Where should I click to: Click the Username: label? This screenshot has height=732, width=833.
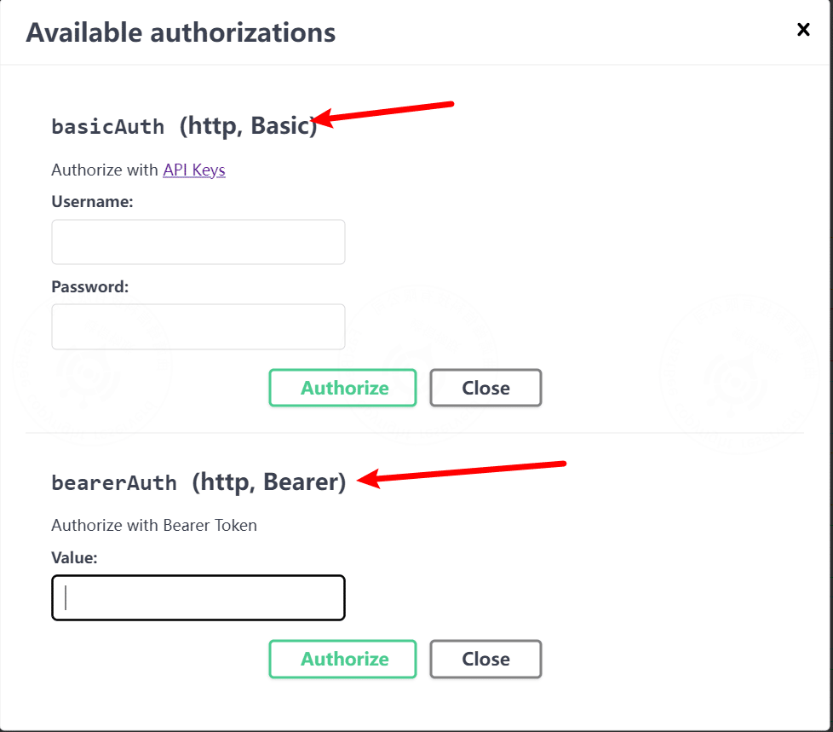93,202
